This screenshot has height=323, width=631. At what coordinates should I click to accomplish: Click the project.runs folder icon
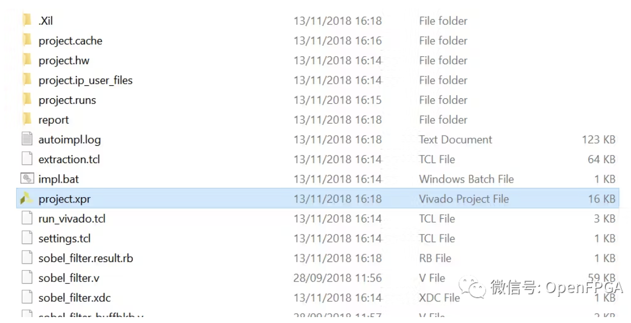point(27,100)
